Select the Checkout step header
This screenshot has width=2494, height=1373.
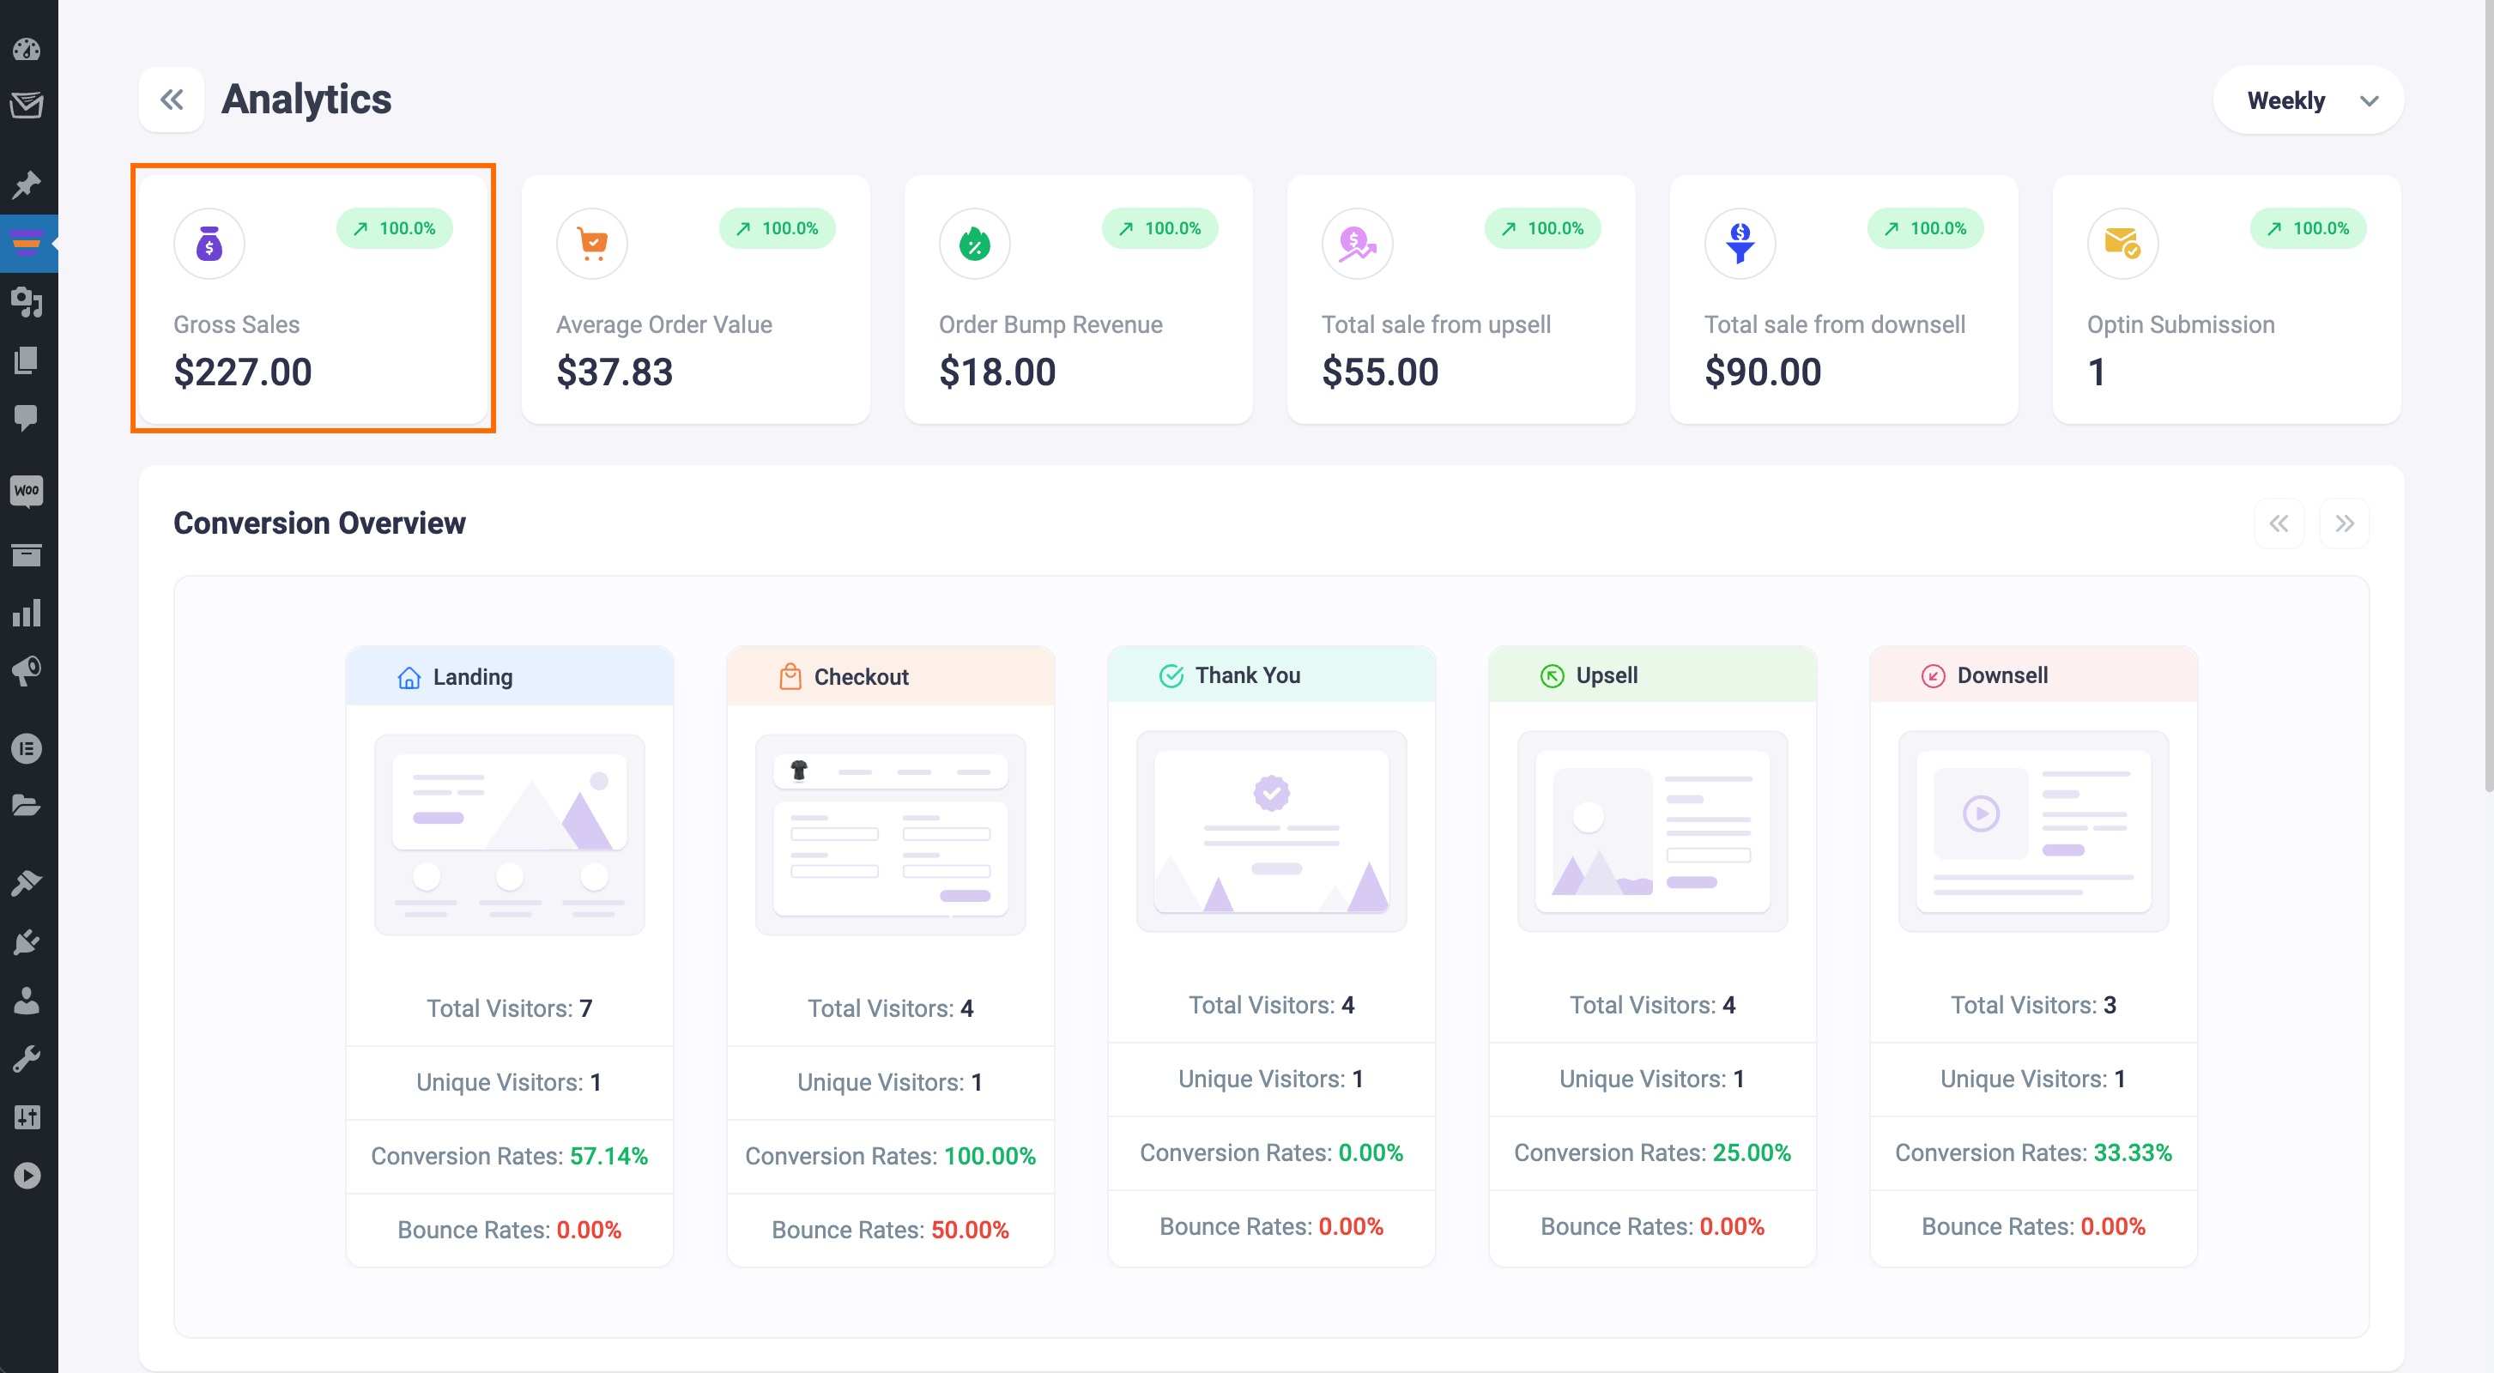(x=891, y=676)
